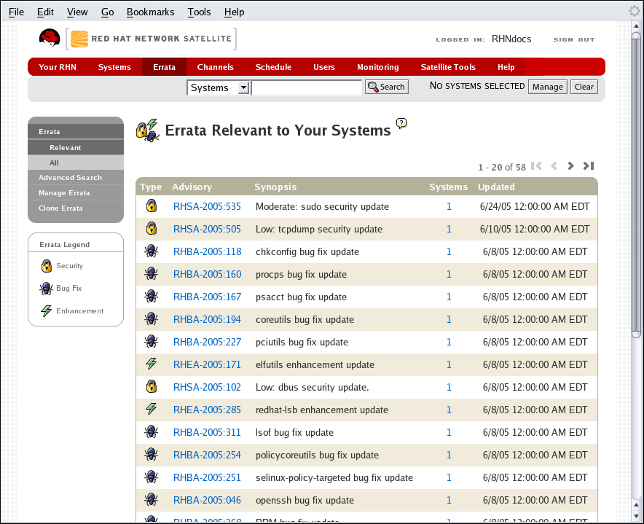644x524 pixels.
Task: Click security padlock icon for RHSA-2005:535
Action: click(151, 206)
